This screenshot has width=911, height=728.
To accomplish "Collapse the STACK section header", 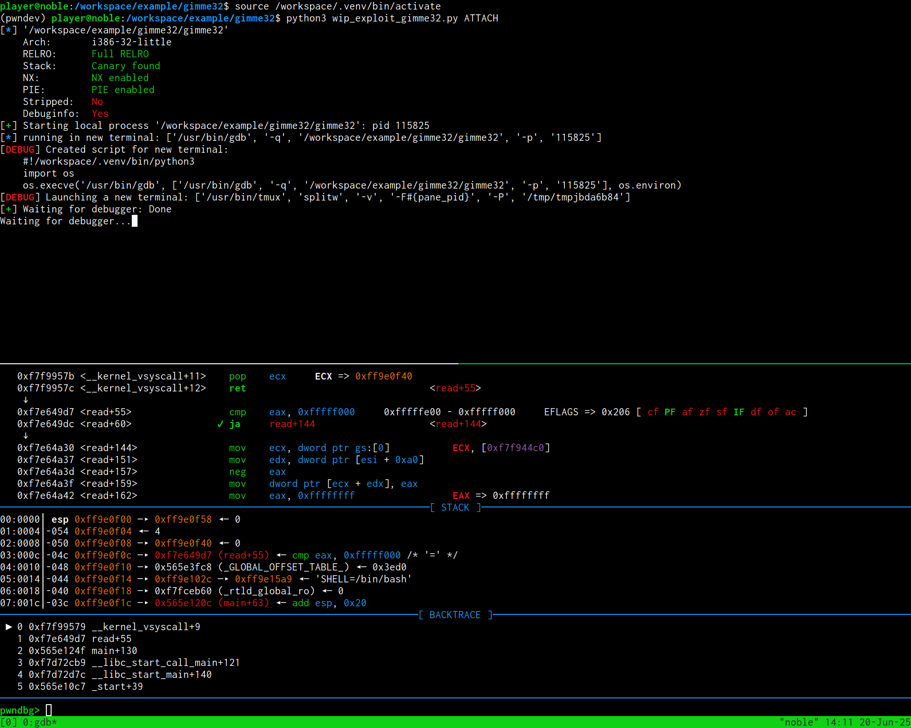I will point(455,507).
